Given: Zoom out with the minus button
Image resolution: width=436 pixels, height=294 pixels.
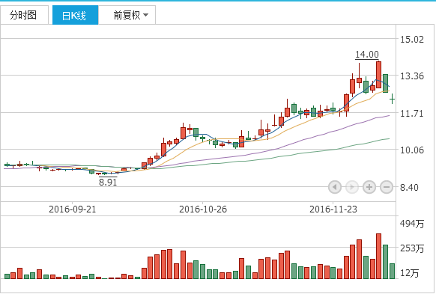Looking at the screenshot, I should coord(387,187).
